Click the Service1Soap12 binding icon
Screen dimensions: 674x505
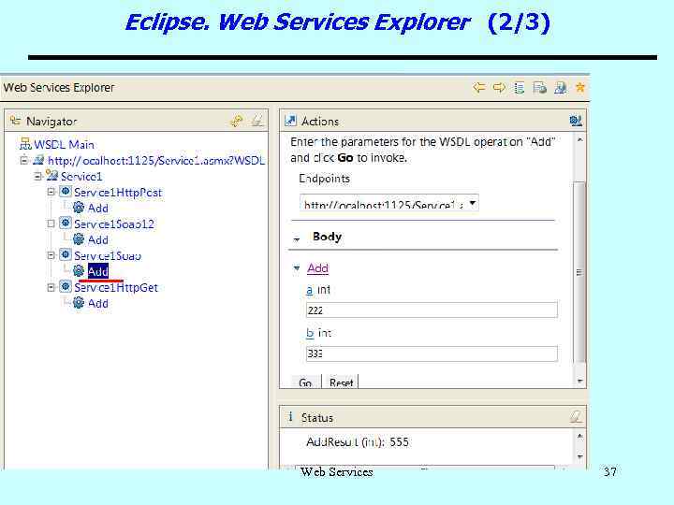[x=66, y=223]
